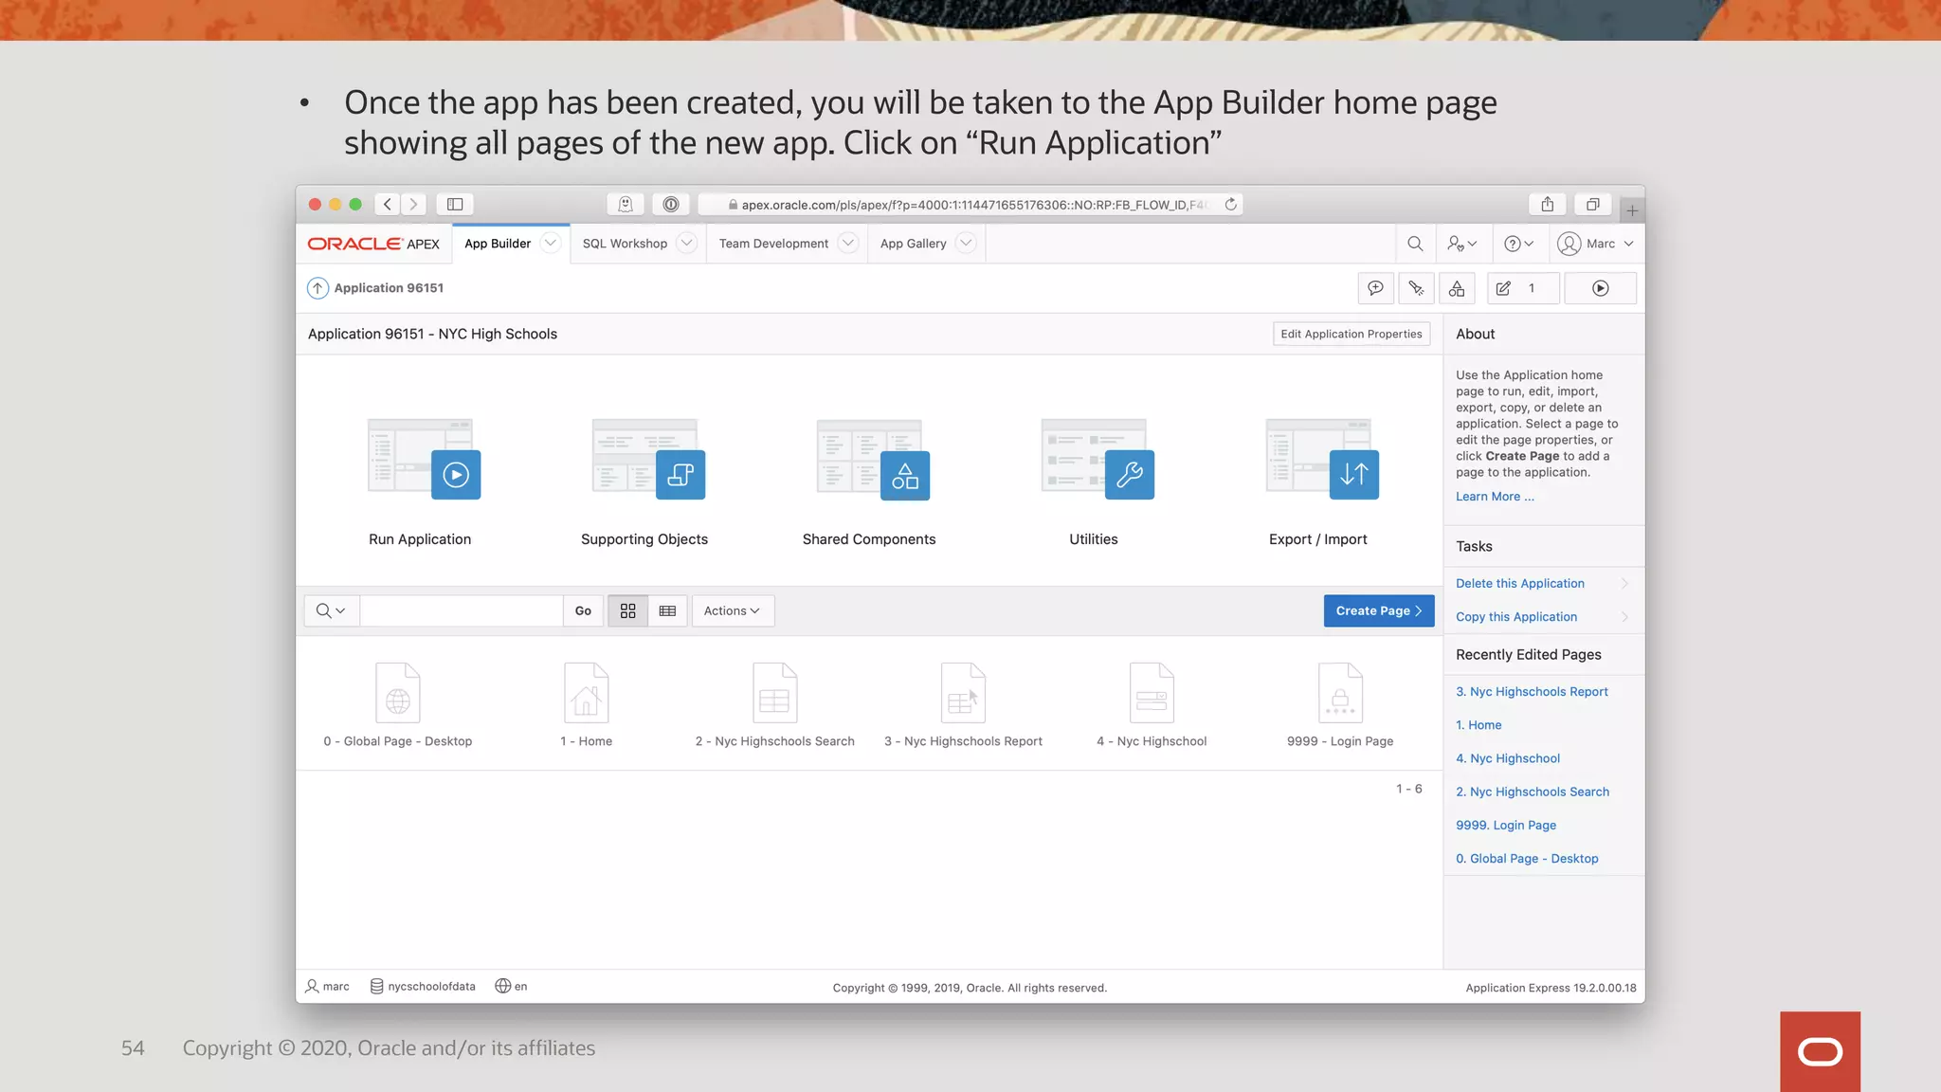Click the shared components toolbar icon

[1457, 288]
